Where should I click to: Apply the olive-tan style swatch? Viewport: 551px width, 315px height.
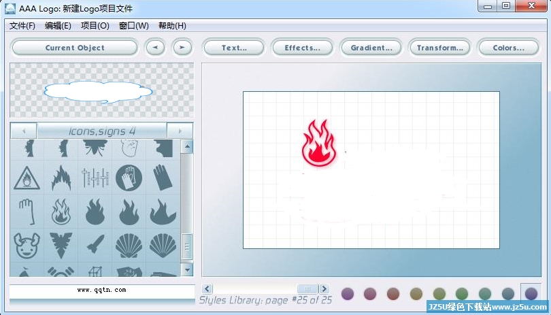(x=416, y=293)
